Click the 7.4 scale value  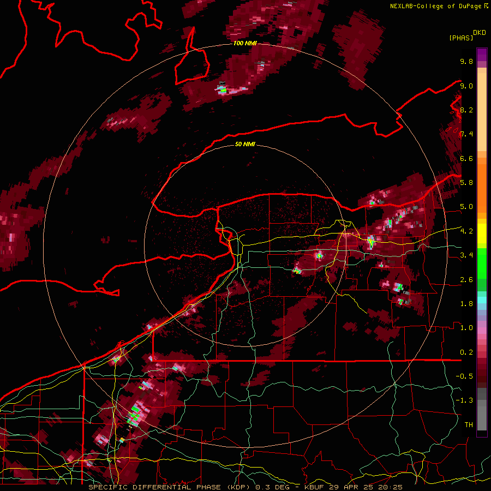466,134
